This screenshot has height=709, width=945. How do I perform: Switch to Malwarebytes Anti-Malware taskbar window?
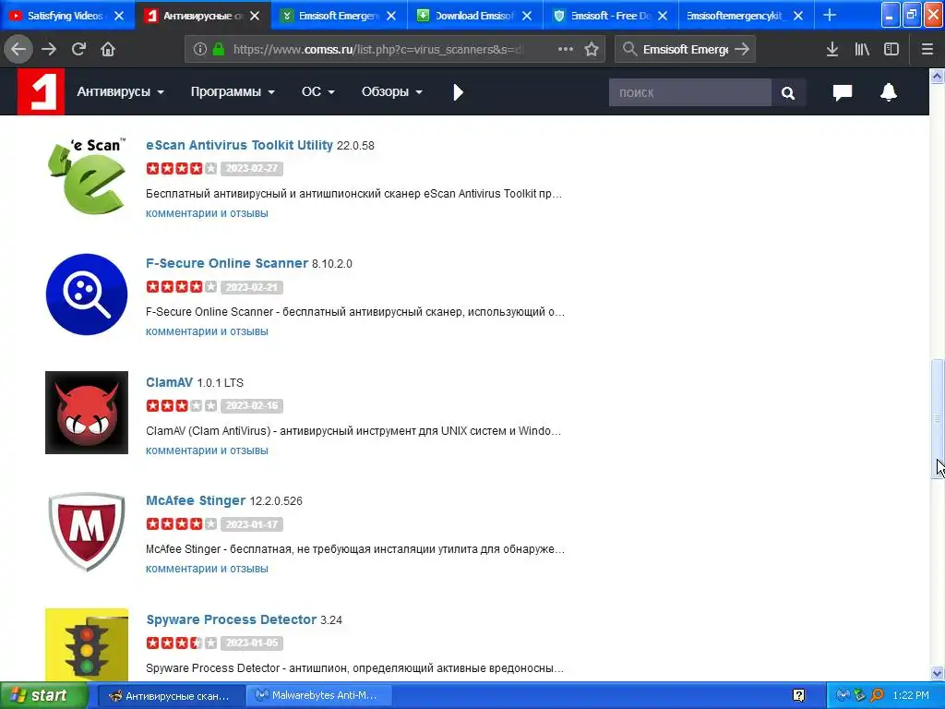pos(319,696)
